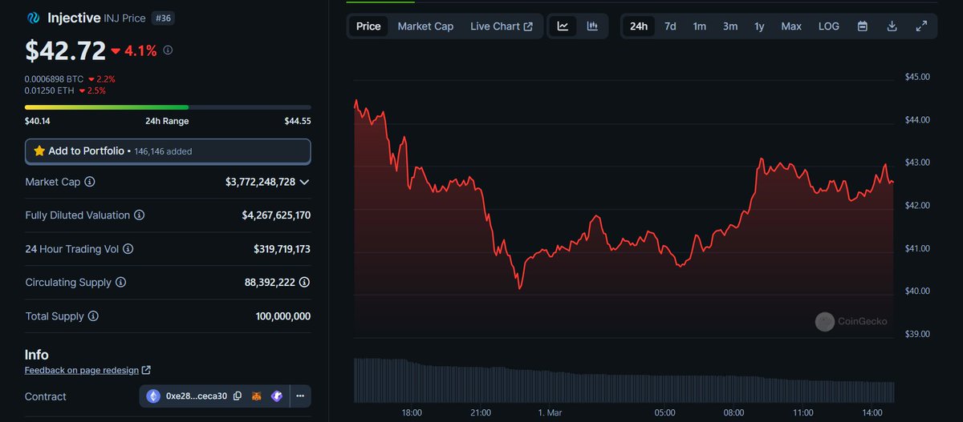Open the Market Cap info tooltip icon

[90, 182]
